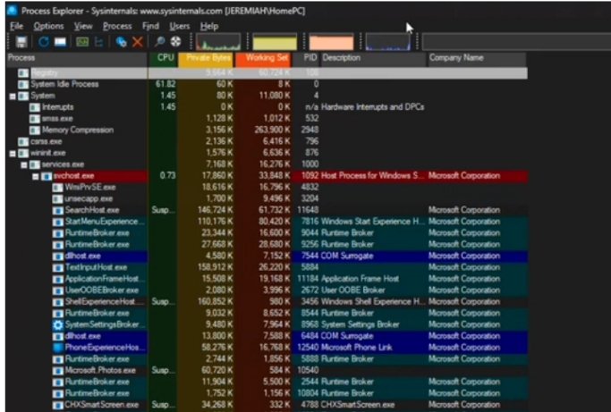
Task: Select dllhost.exe with PID 6484
Action: coord(267,336)
